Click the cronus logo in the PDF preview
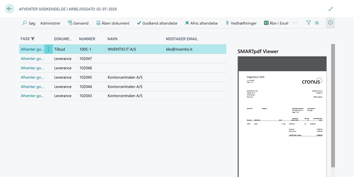 pyautogui.click(x=312, y=81)
